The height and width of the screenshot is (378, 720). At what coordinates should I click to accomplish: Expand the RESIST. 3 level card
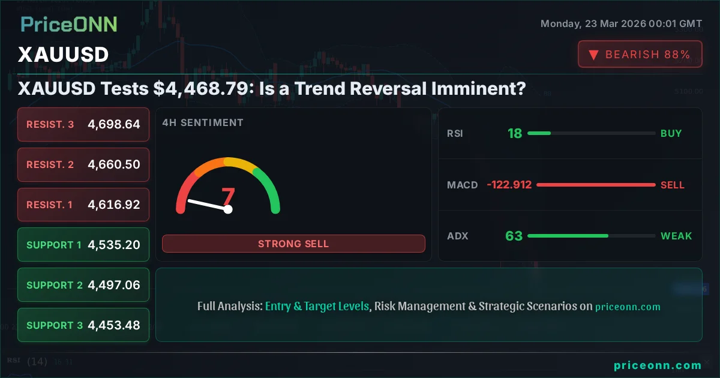coord(83,124)
